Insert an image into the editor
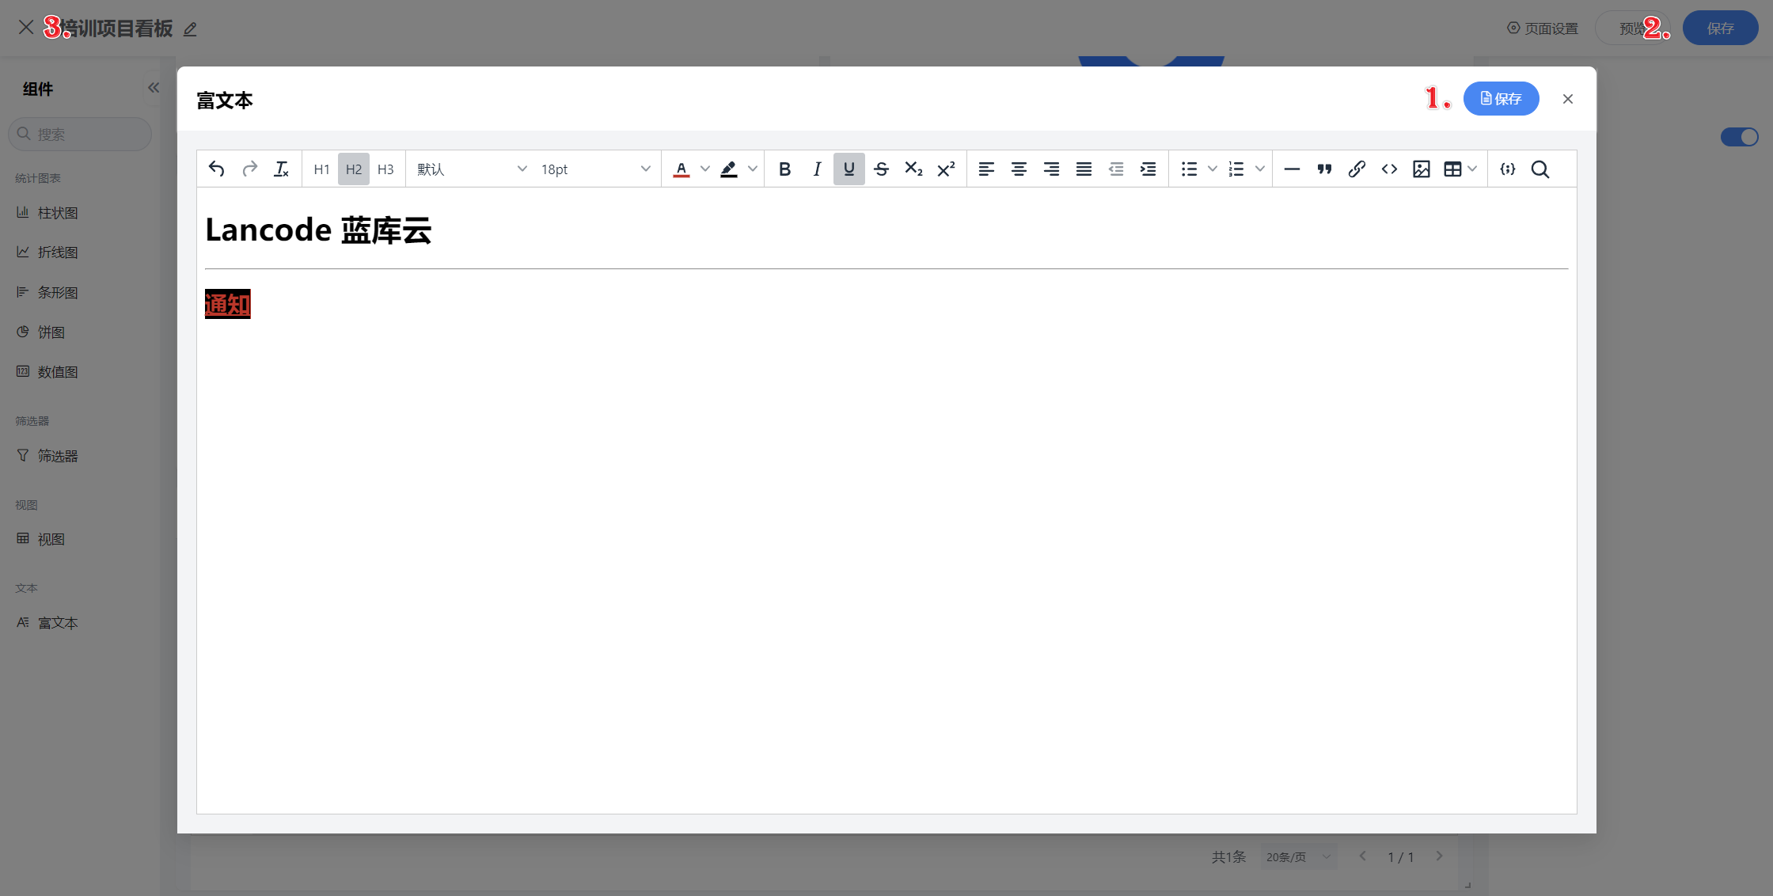This screenshot has width=1773, height=896. 1422,169
